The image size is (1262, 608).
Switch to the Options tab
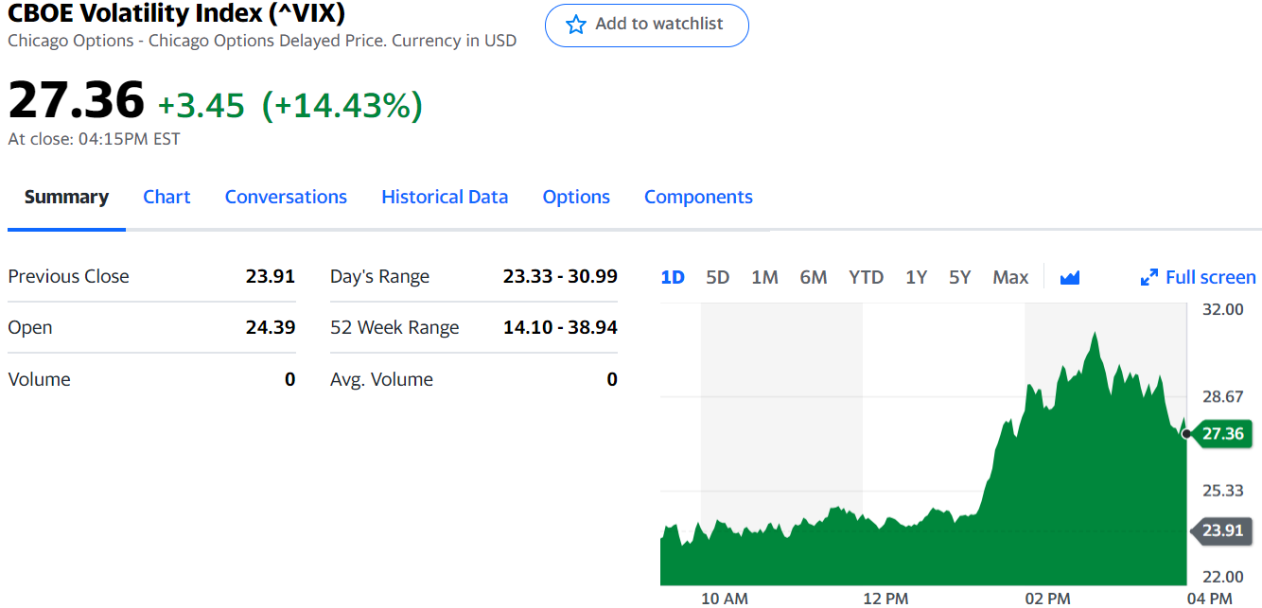(x=576, y=197)
